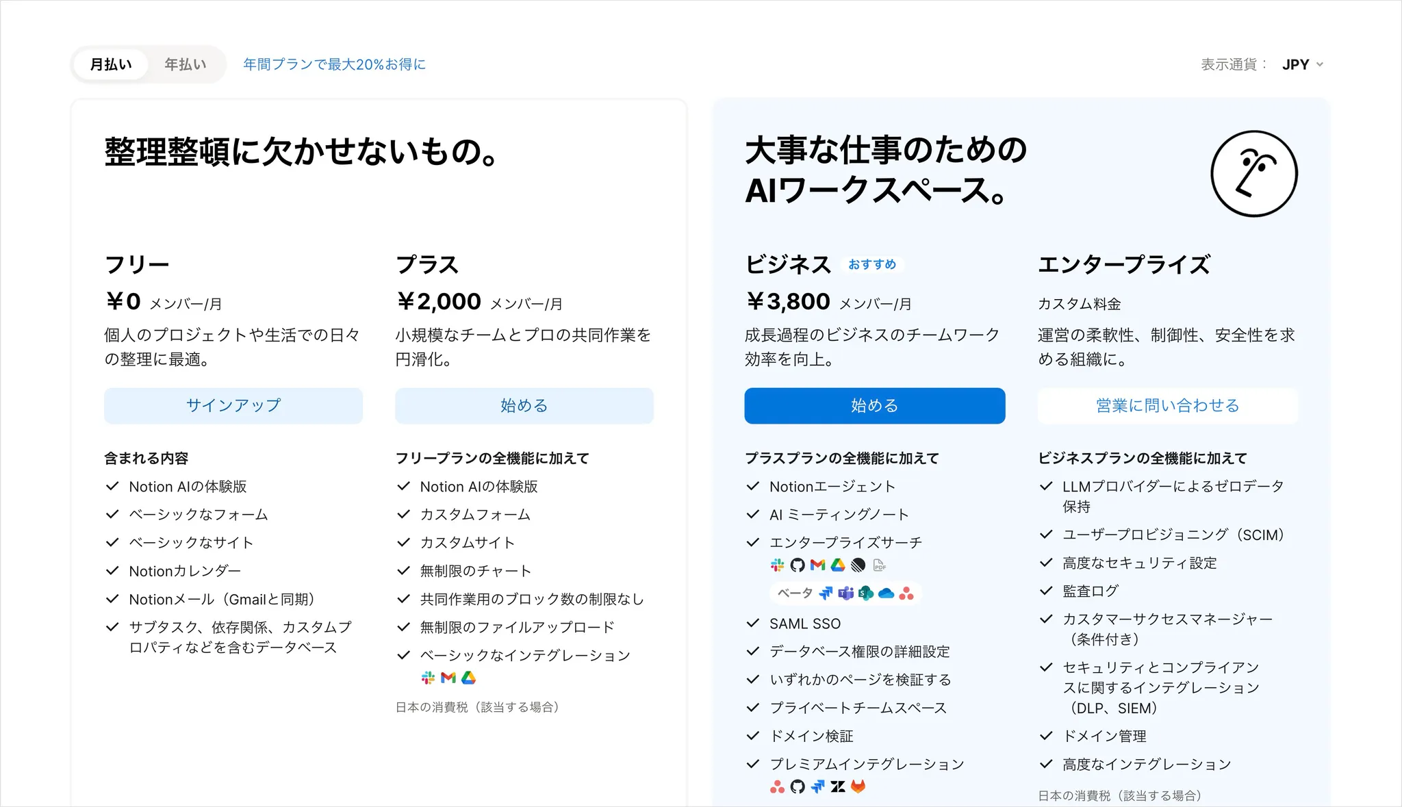
Task: Click the Notion AI face icon
Action: pos(1254,174)
